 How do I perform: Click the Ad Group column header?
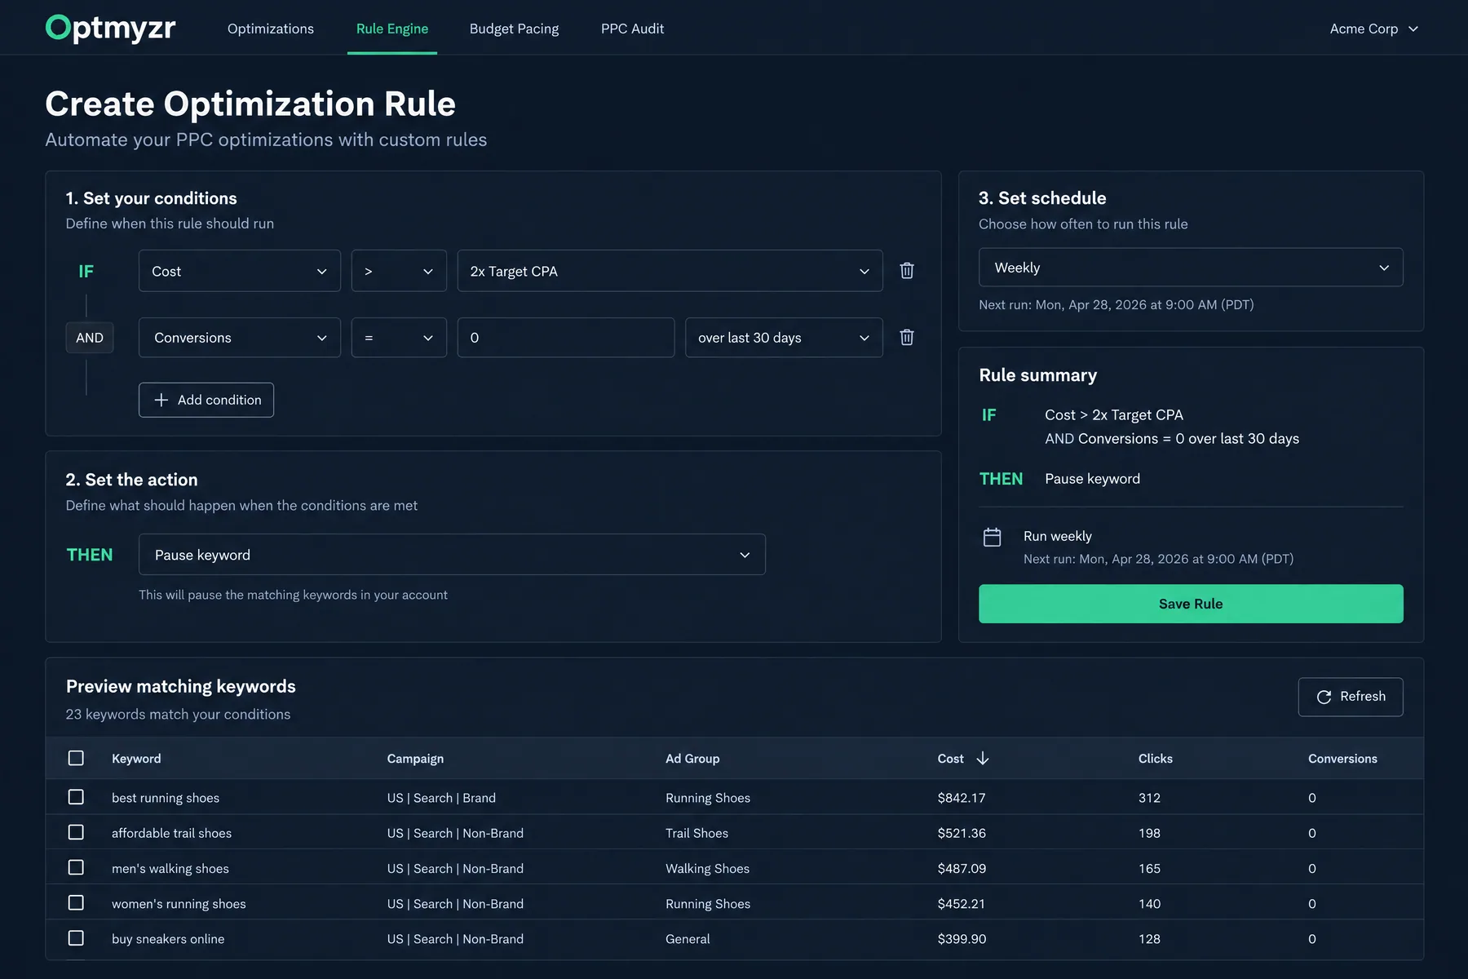coord(692,759)
